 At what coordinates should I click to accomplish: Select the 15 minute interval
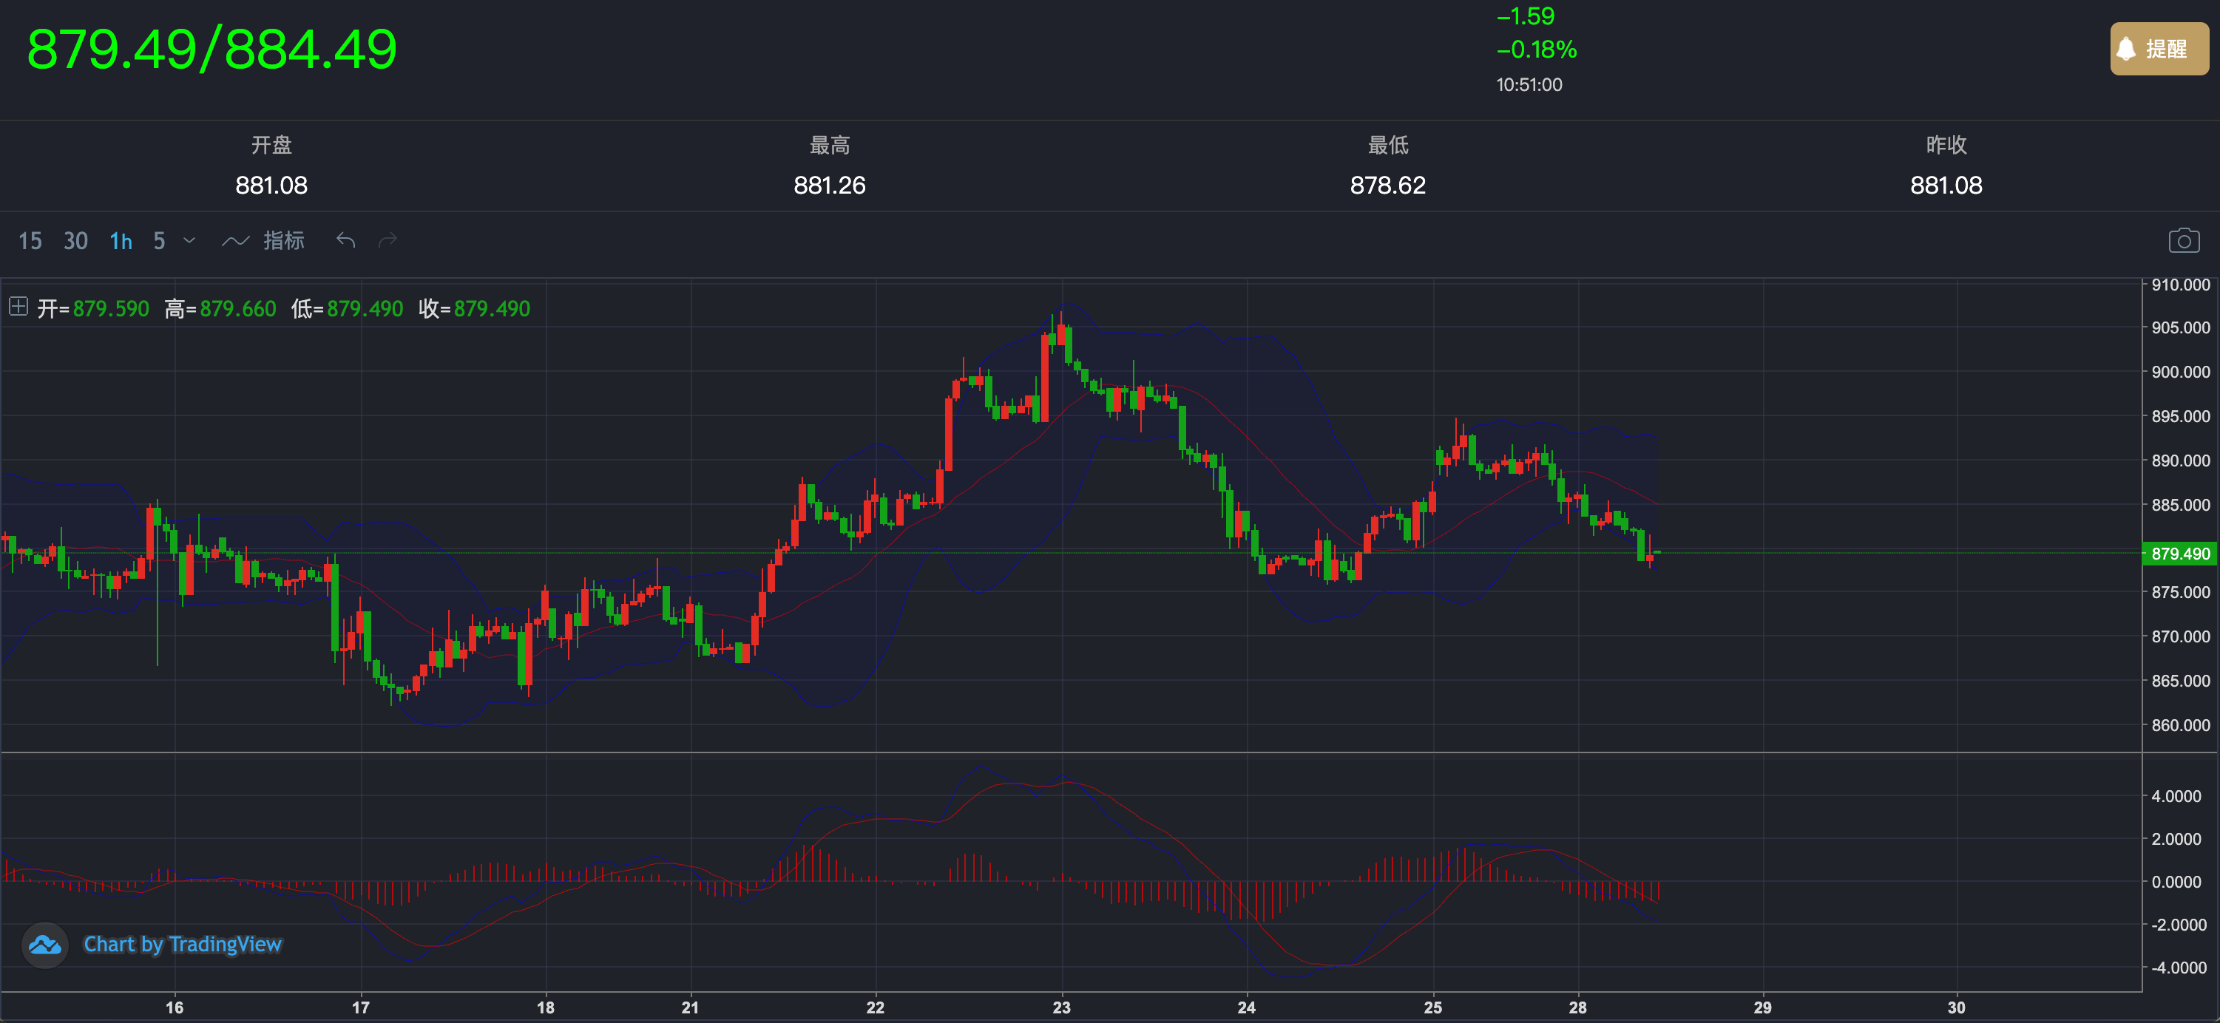[30, 241]
